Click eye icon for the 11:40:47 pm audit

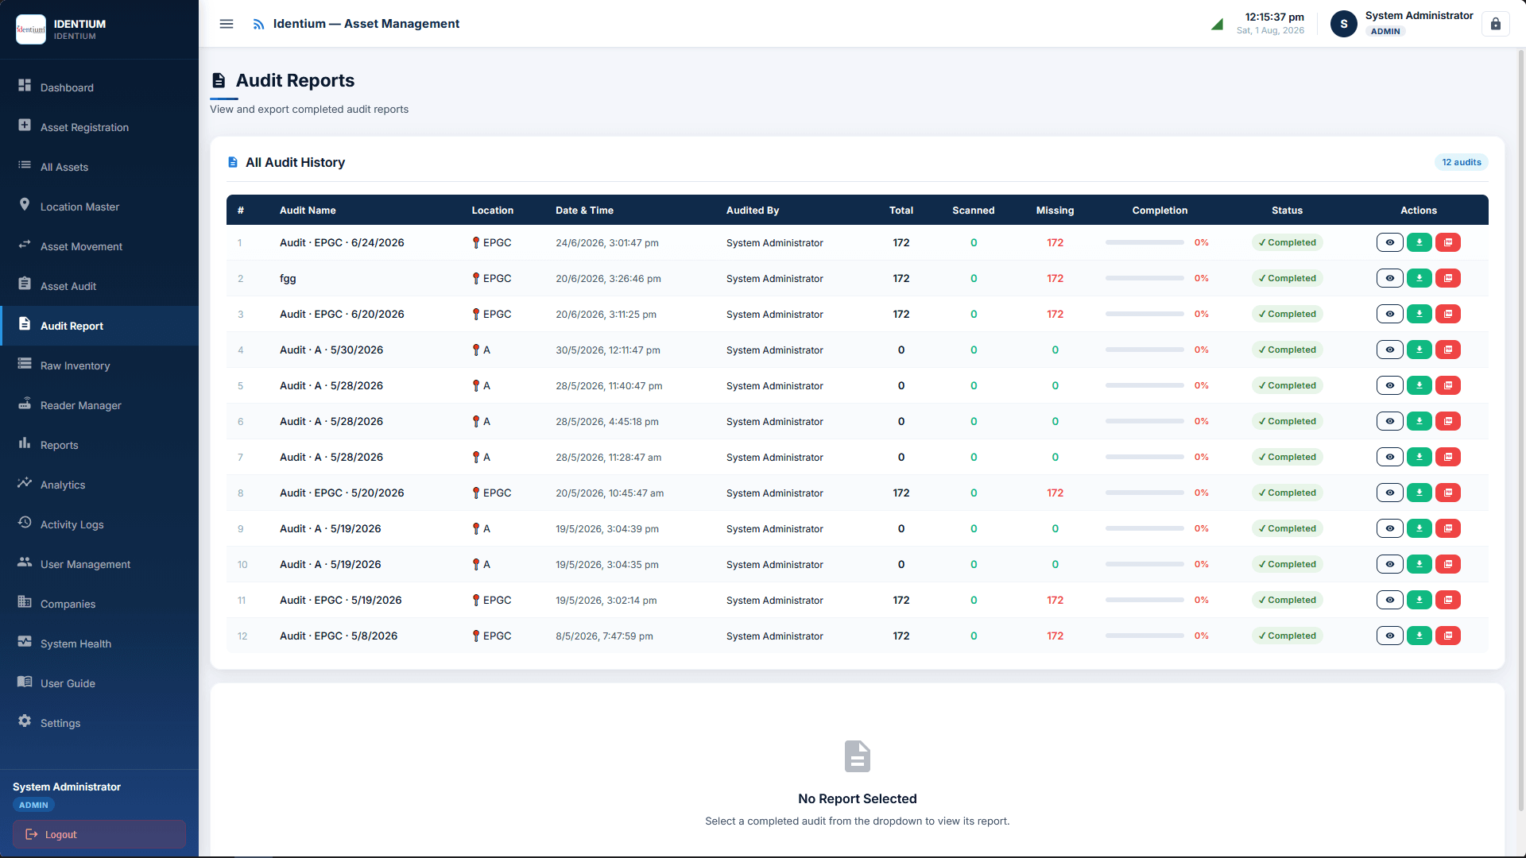coord(1389,385)
